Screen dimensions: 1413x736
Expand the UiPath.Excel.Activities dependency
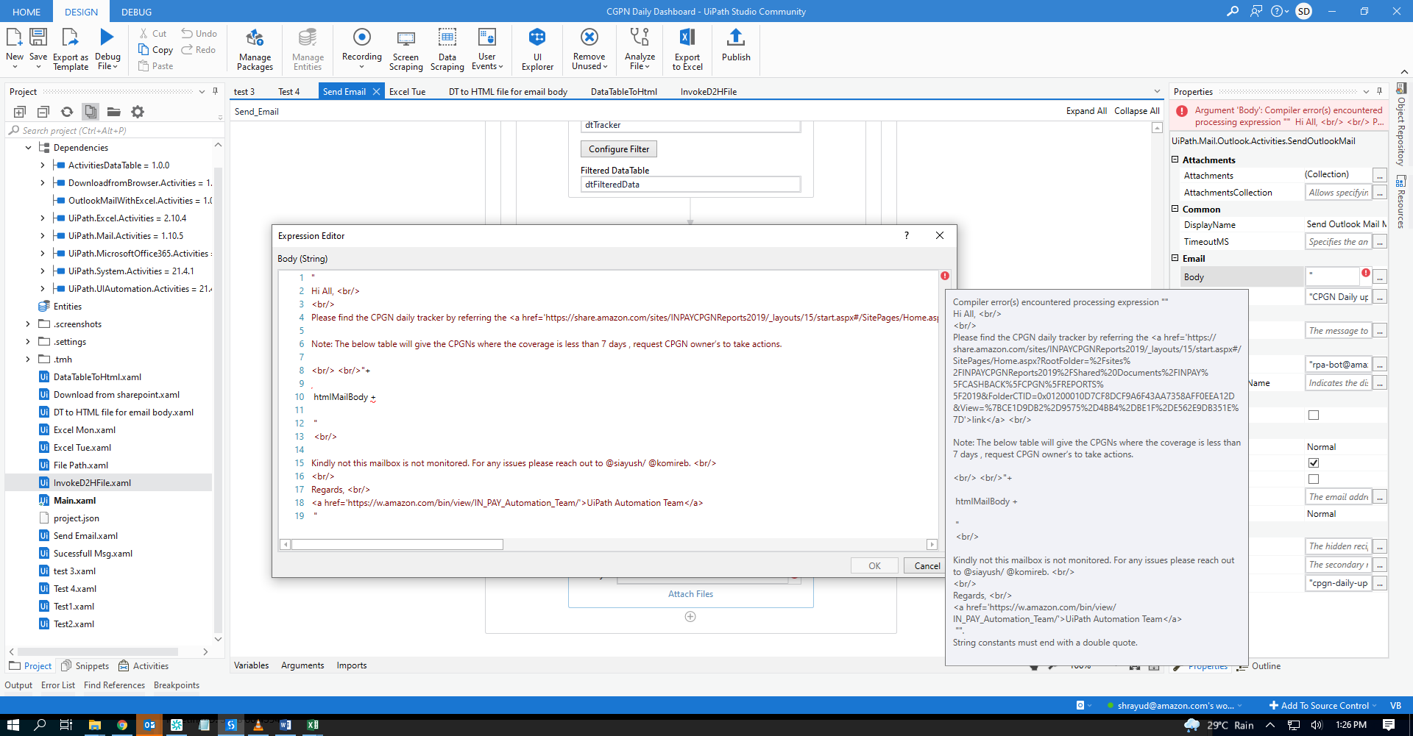pos(42,218)
